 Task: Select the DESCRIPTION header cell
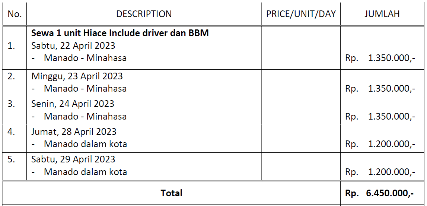click(x=144, y=14)
